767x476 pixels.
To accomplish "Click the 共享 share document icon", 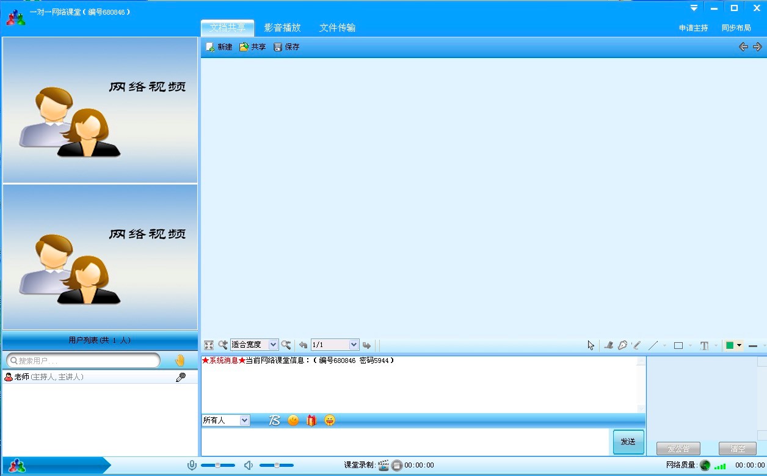I will [244, 47].
